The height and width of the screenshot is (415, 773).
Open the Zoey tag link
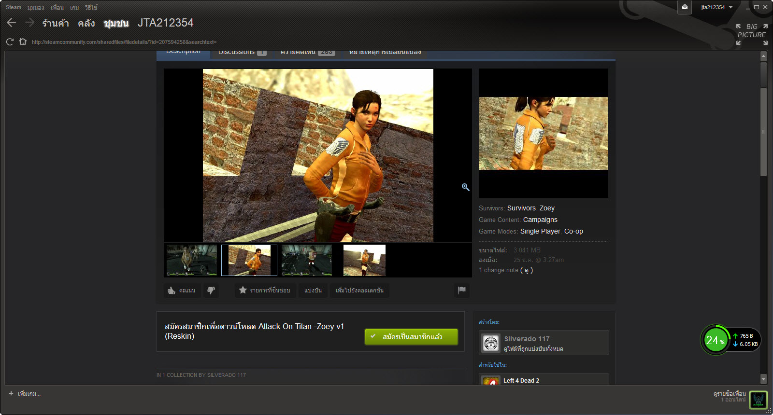[547, 208]
